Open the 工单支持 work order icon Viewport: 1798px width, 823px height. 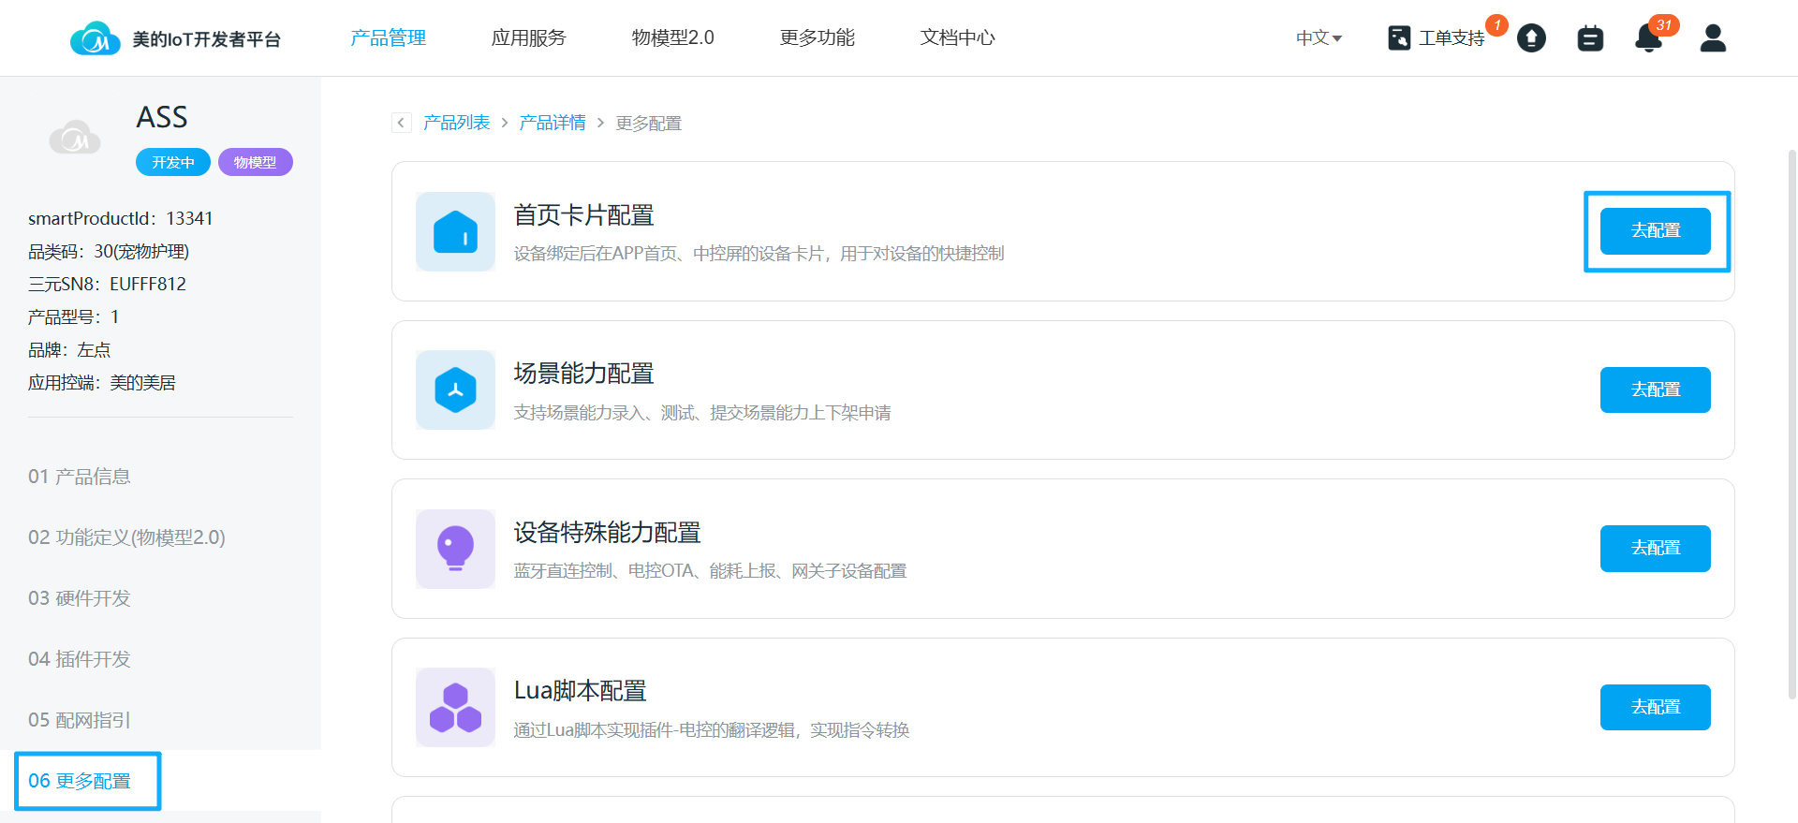click(x=1399, y=38)
